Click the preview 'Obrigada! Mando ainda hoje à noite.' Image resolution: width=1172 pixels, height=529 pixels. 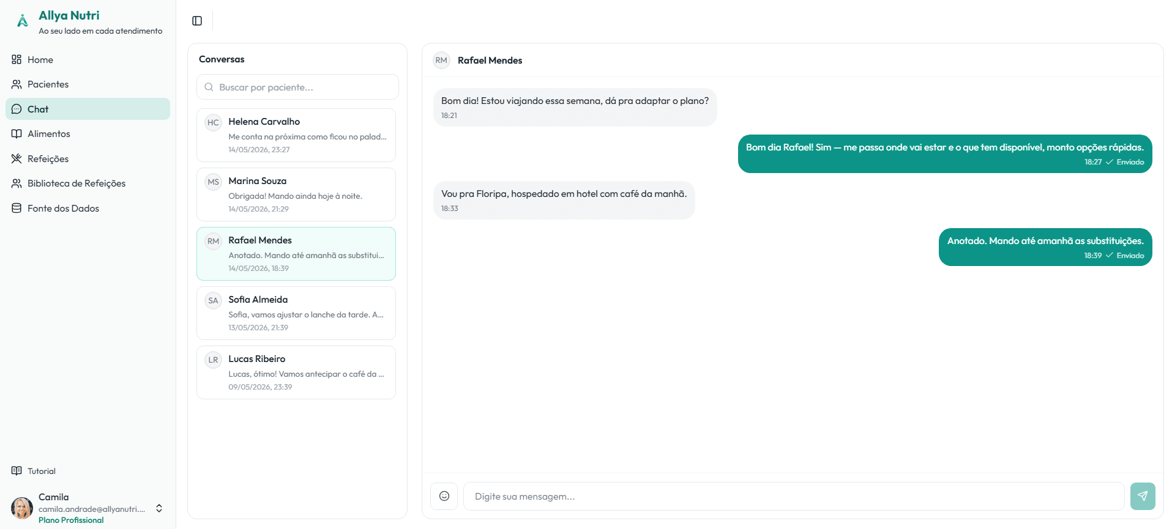click(295, 196)
